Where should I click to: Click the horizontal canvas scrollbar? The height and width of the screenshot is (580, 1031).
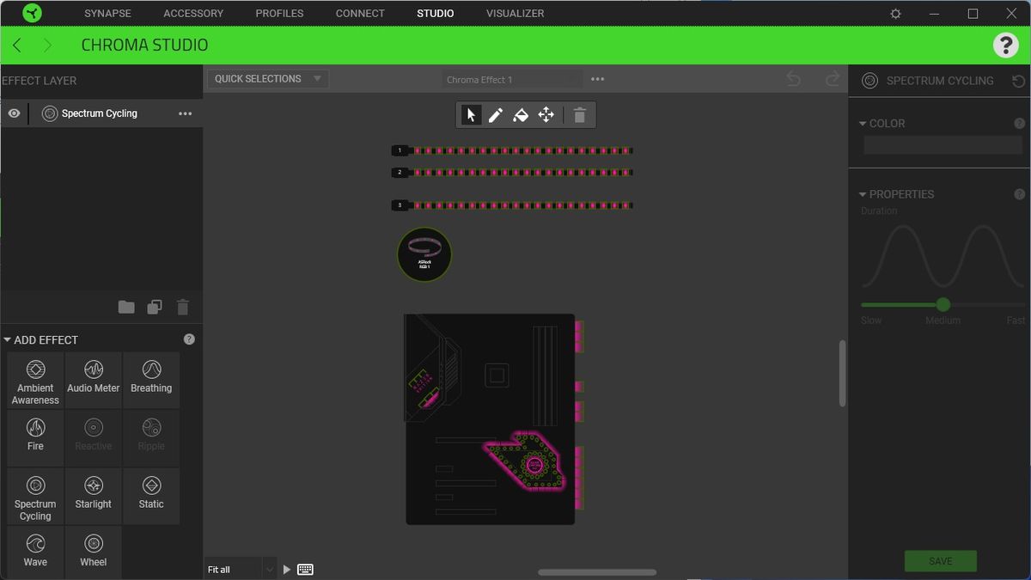597,572
